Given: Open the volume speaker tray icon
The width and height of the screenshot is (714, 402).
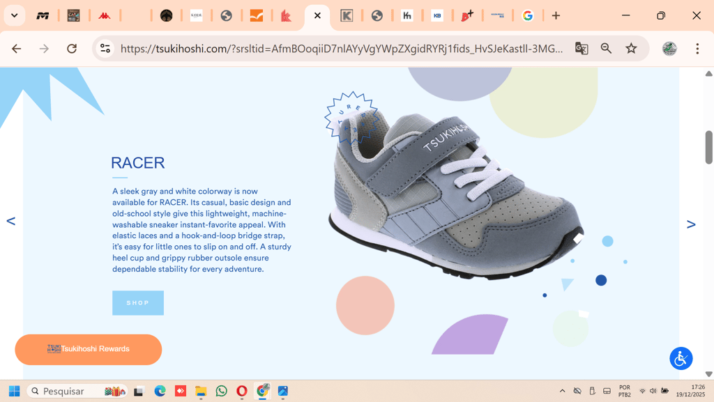Looking at the screenshot, I should click(x=653, y=391).
